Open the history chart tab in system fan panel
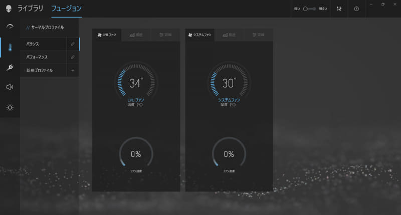The height and width of the screenshot is (215, 401). pos(229,35)
